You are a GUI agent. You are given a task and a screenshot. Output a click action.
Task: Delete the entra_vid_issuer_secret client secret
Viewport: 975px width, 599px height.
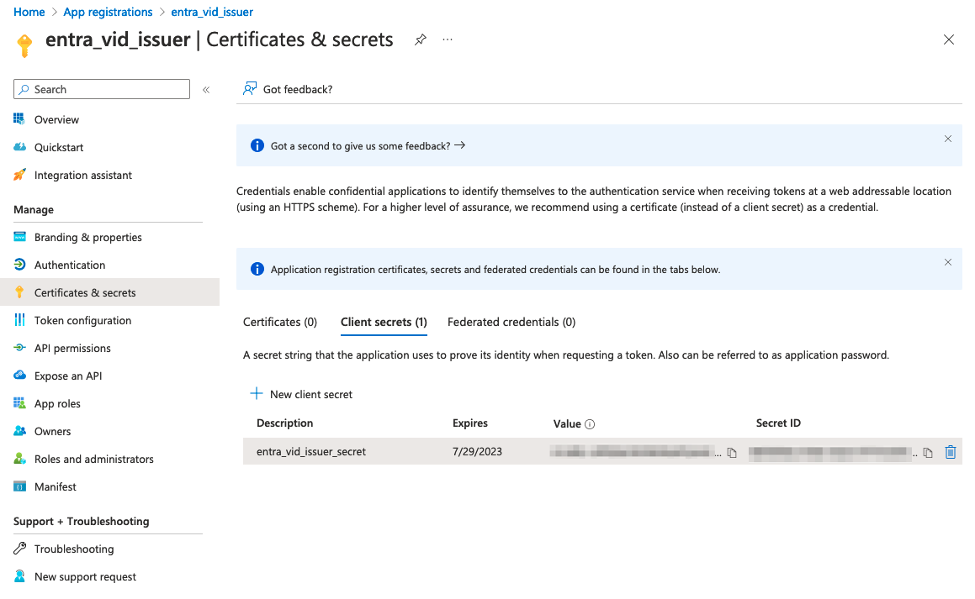951,452
